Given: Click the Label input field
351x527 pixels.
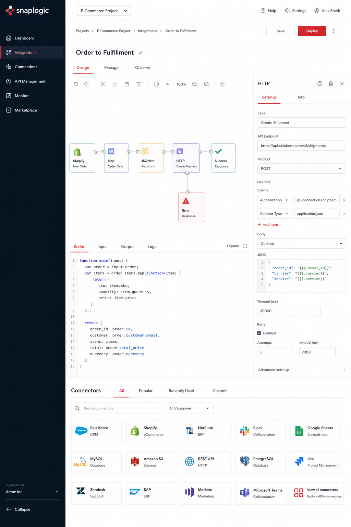Looking at the screenshot, I should point(302,122).
